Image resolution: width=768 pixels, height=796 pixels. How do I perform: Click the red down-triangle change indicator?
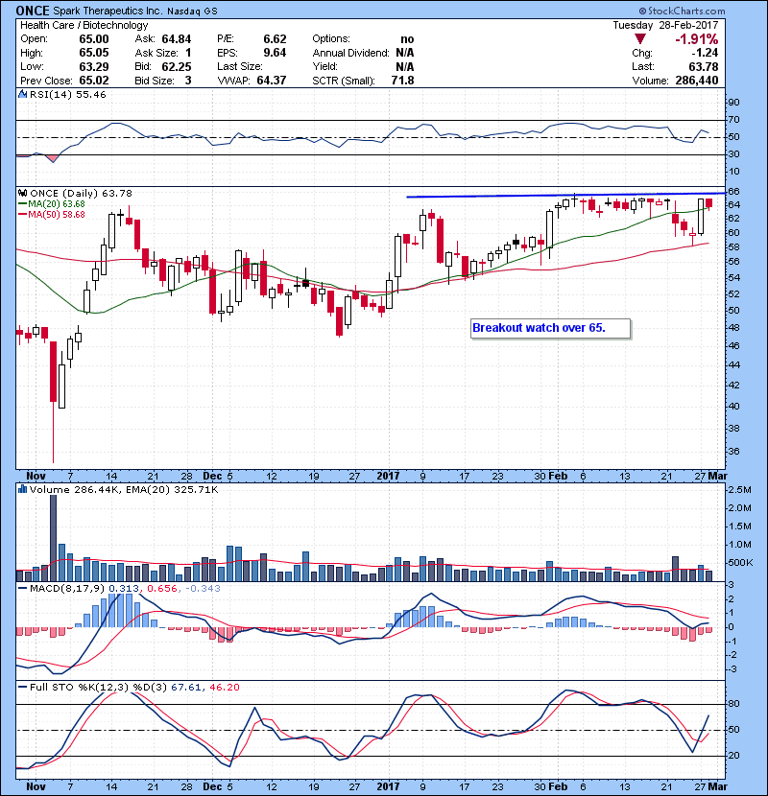(x=640, y=39)
